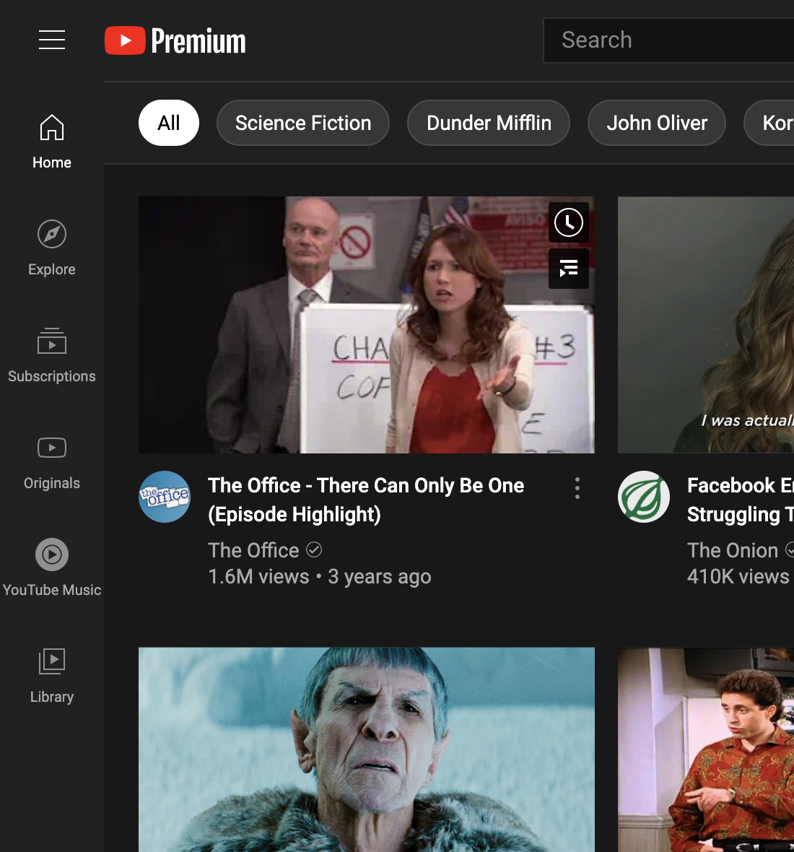Click The Office channel name link
794x852 pixels.
[253, 550]
